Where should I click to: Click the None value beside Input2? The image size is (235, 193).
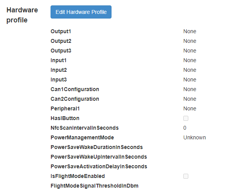[x=189, y=70]
